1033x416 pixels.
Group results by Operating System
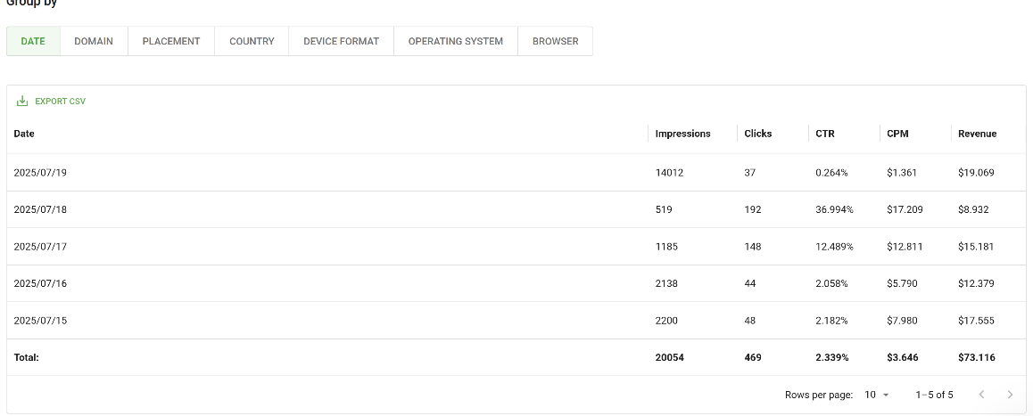click(x=456, y=41)
